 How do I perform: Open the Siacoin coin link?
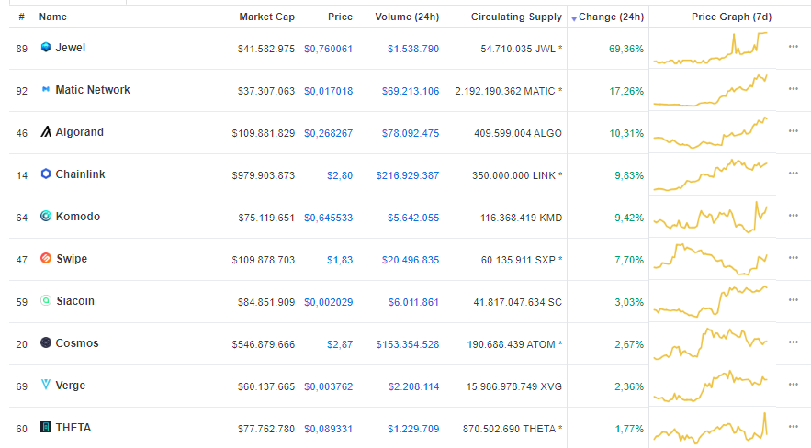click(75, 301)
